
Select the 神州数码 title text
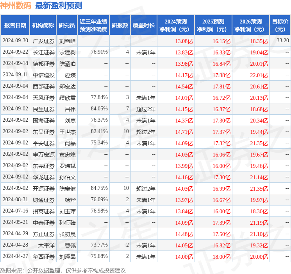[x=16, y=5]
